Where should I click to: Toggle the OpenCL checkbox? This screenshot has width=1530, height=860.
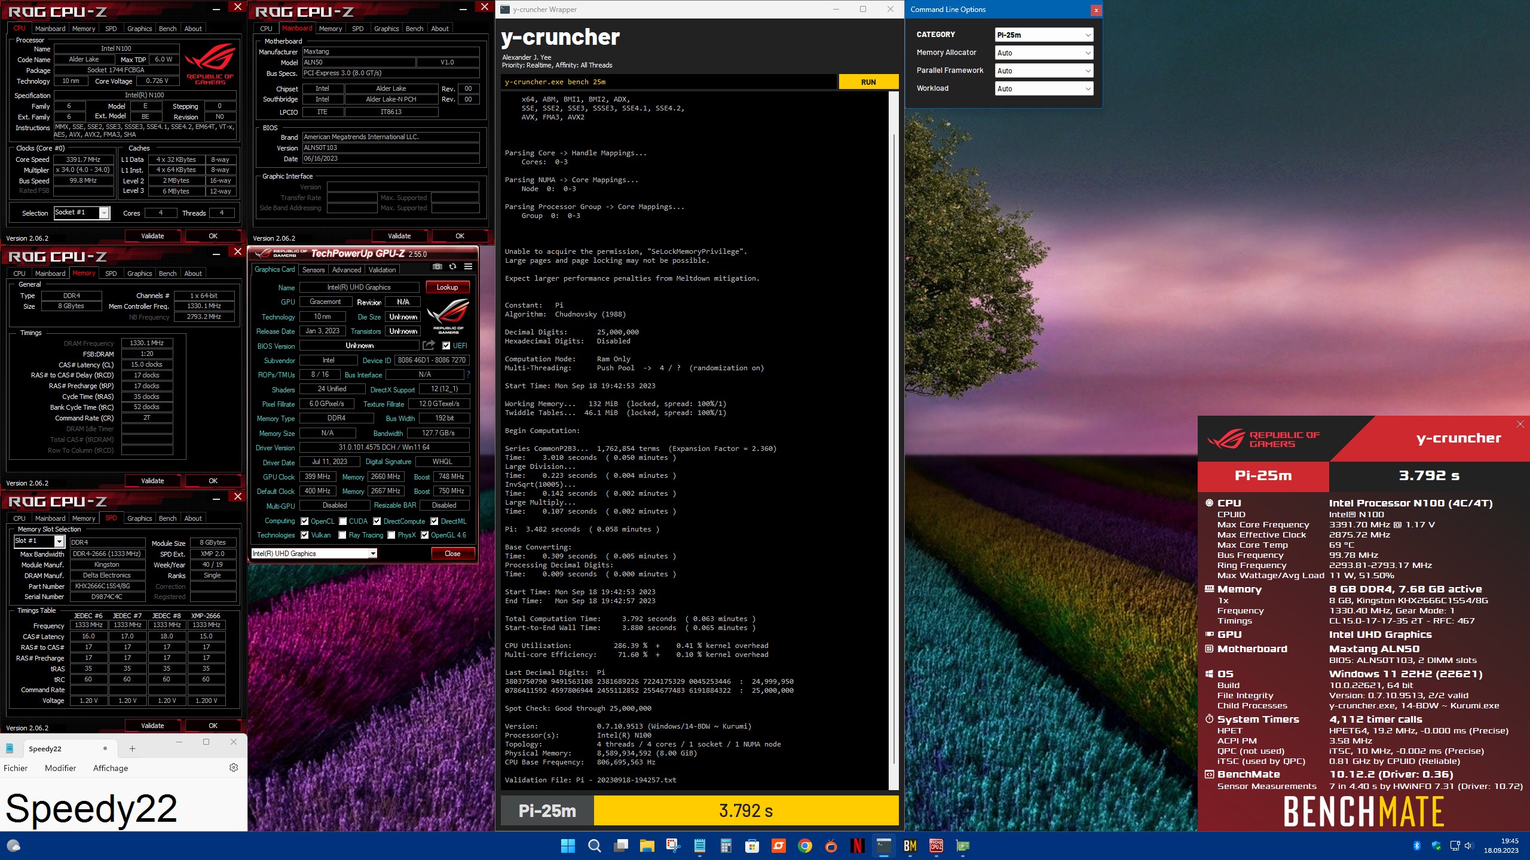pos(305,521)
